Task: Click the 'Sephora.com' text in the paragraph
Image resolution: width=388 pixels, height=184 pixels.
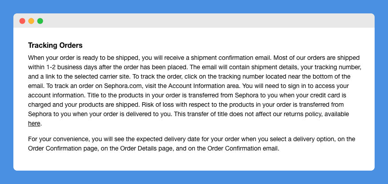Action: click(x=124, y=86)
